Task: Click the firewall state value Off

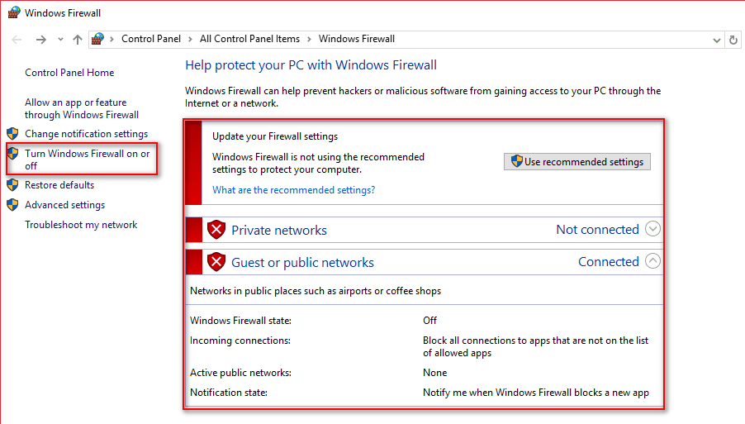Action: point(429,321)
